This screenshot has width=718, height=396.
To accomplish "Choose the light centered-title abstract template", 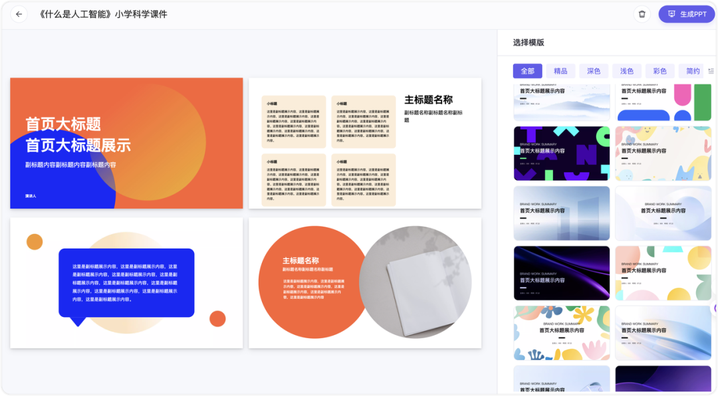I will tap(663, 213).
